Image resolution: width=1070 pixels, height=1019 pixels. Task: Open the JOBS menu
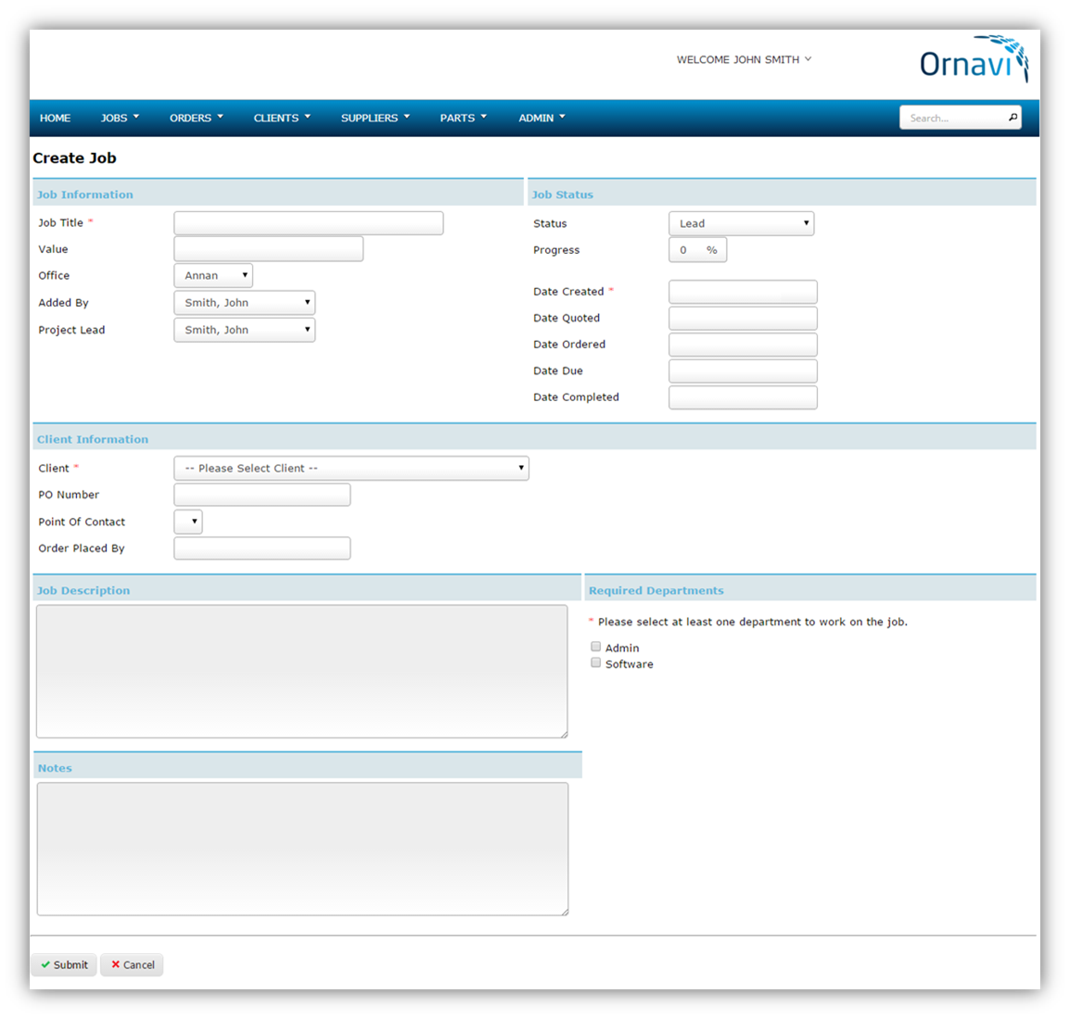pyautogui.click(x=120, y=118)
